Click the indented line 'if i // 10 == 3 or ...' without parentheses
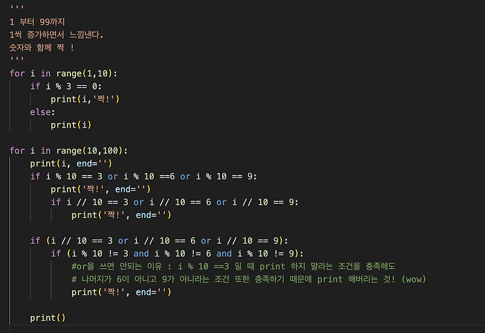485x333 pixels. (x=175, y=202)
